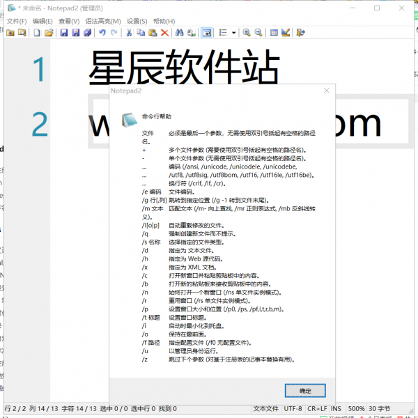Click the 500% zoom level status
The image size is (418, 418).
click(x=356, y=409)
